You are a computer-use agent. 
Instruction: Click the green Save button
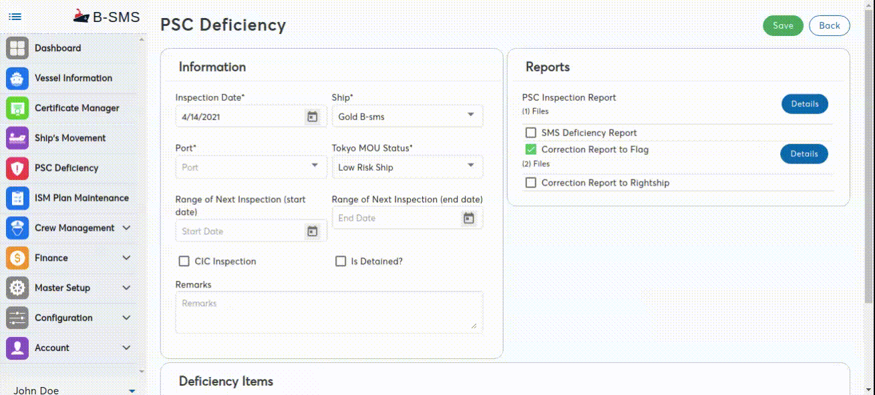(783, 26)
